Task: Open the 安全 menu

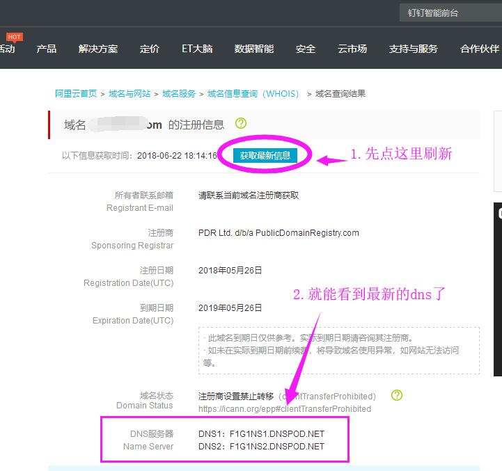Action: 306,49
